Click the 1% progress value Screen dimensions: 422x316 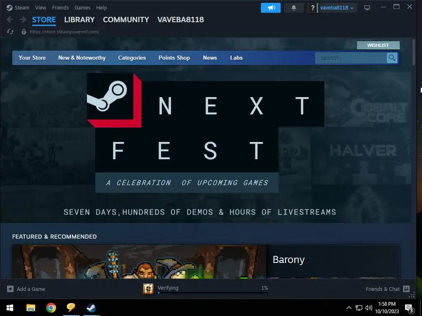click(x=265, y=288)
